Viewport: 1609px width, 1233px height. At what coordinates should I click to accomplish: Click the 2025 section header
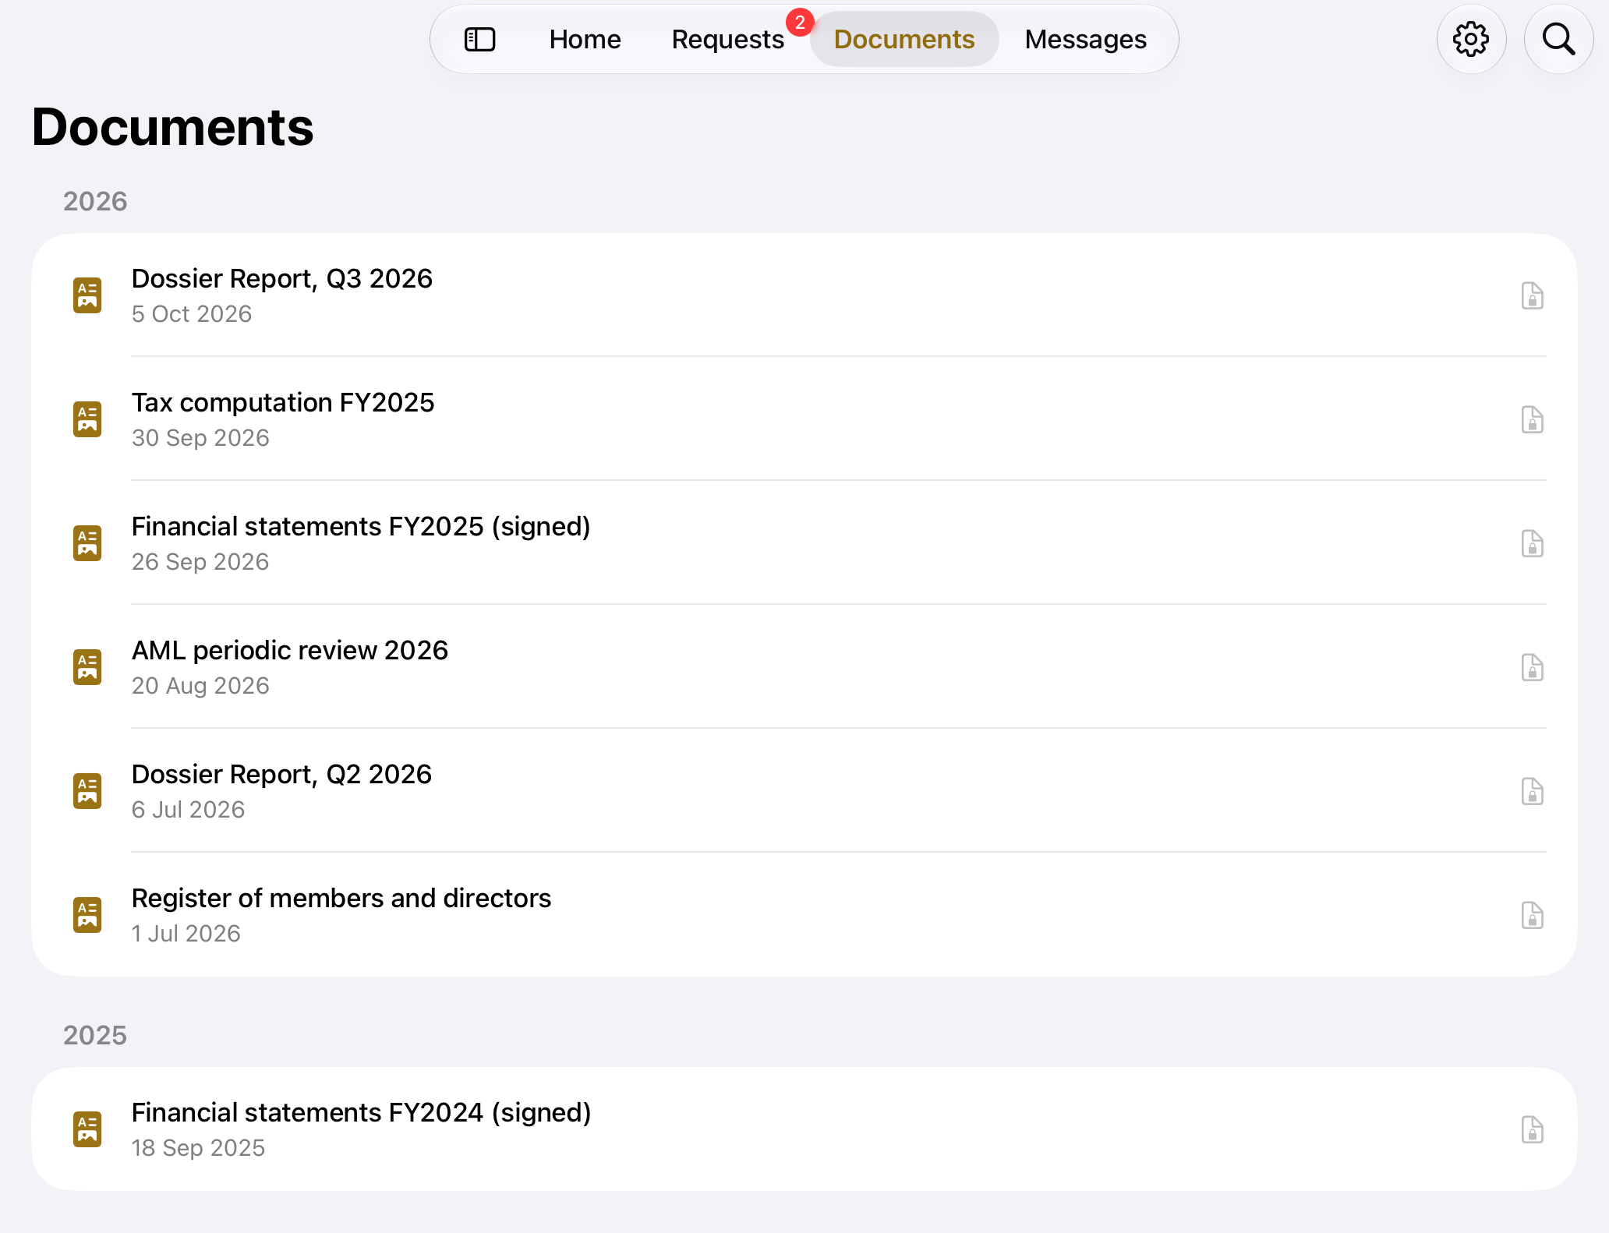tap(95, 1035)
